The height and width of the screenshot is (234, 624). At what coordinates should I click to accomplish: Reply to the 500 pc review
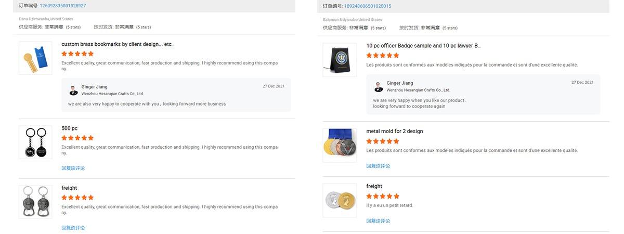73,168
